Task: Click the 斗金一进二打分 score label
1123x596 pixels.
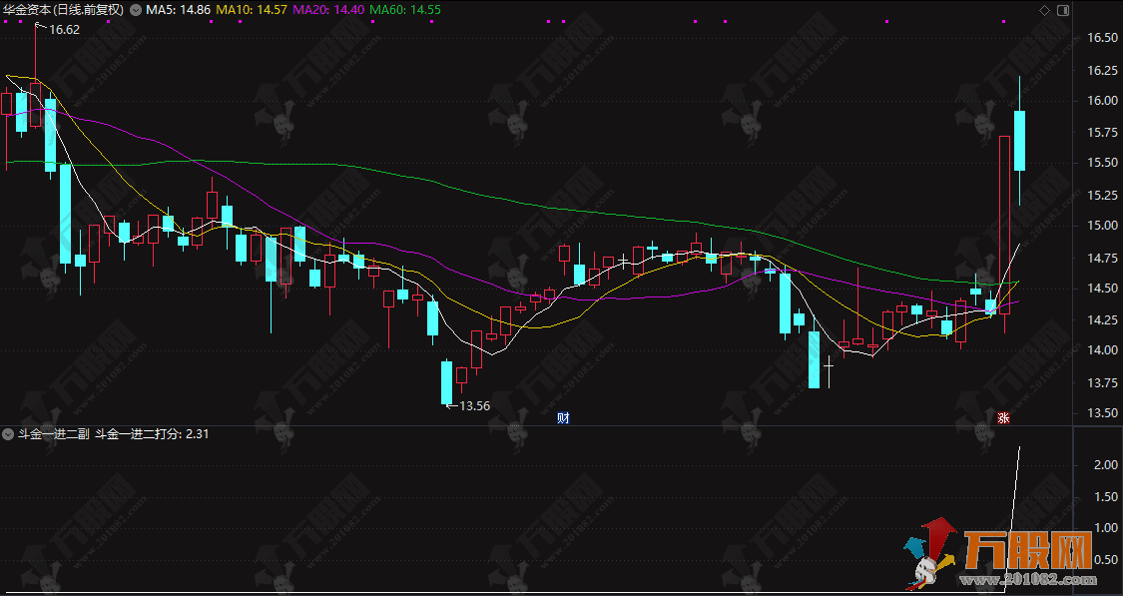Action: click(x=152, y=434)
